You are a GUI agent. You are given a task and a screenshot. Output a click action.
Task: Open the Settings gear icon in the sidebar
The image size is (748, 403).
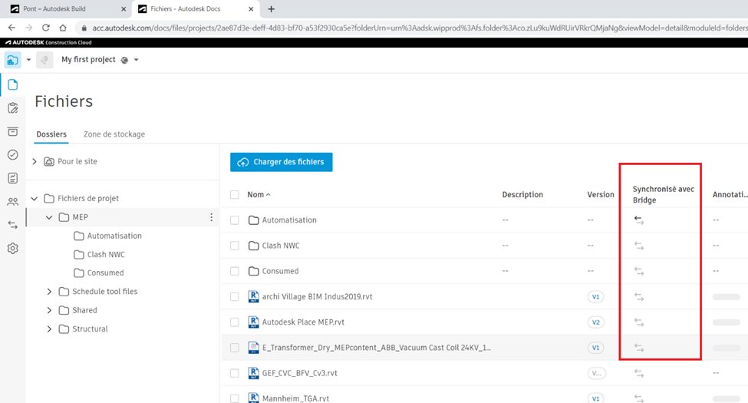[13, 248]
